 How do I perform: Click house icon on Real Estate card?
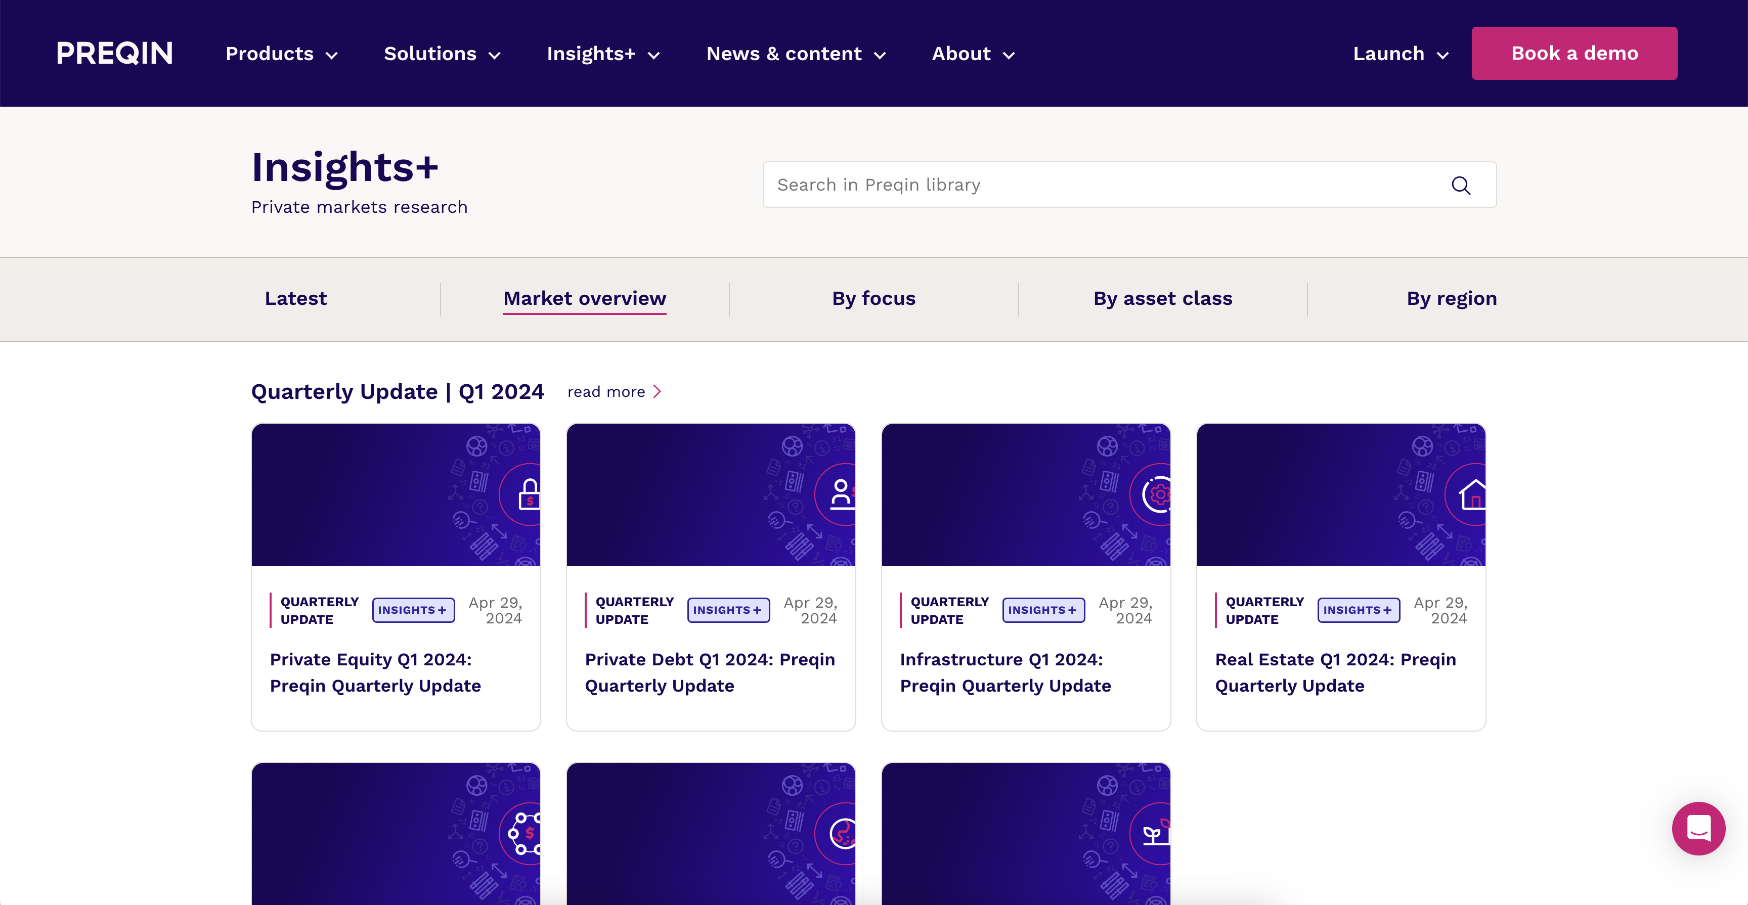tap(1472, 494)
